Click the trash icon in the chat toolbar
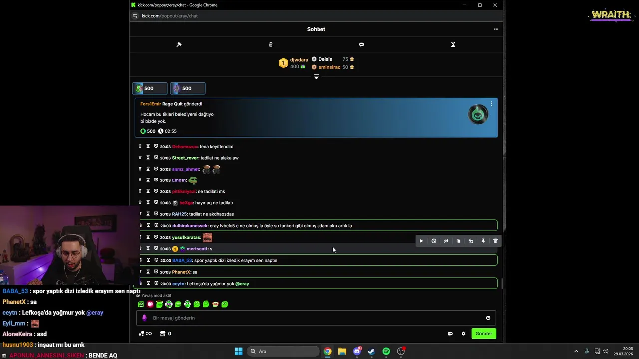The width and height of the screenshot is (639, 359). (x=271, y=44)
